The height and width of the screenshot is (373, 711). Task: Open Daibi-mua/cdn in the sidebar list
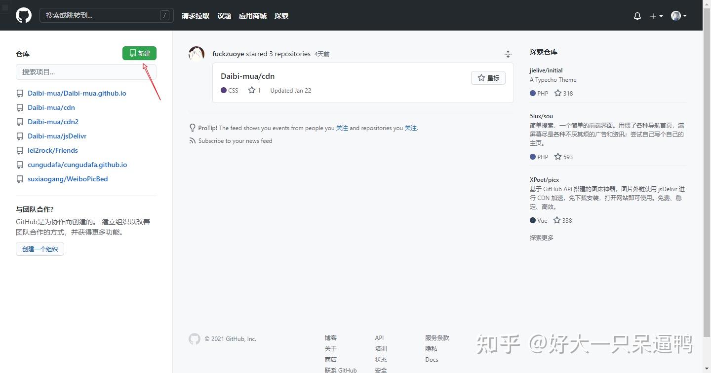[x=51, y=107]
